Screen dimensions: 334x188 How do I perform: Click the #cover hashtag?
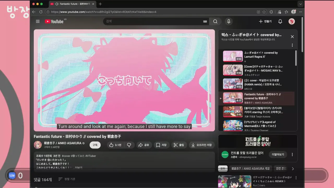coord(66,156)
